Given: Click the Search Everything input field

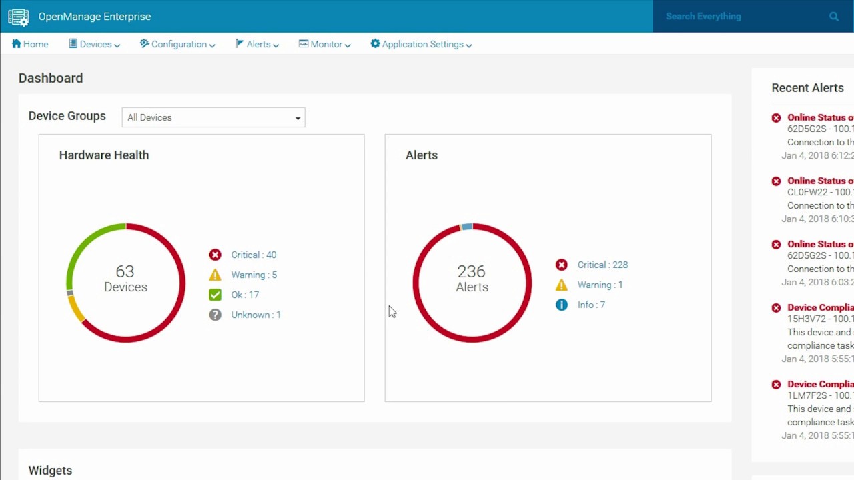Looking at the screenshot, I should coord(741,17).
